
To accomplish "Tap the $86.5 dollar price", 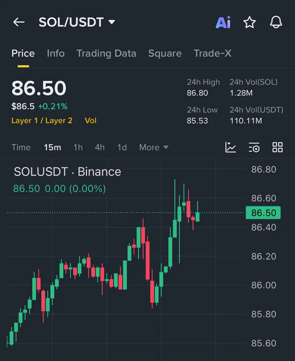I will point(23,106).
